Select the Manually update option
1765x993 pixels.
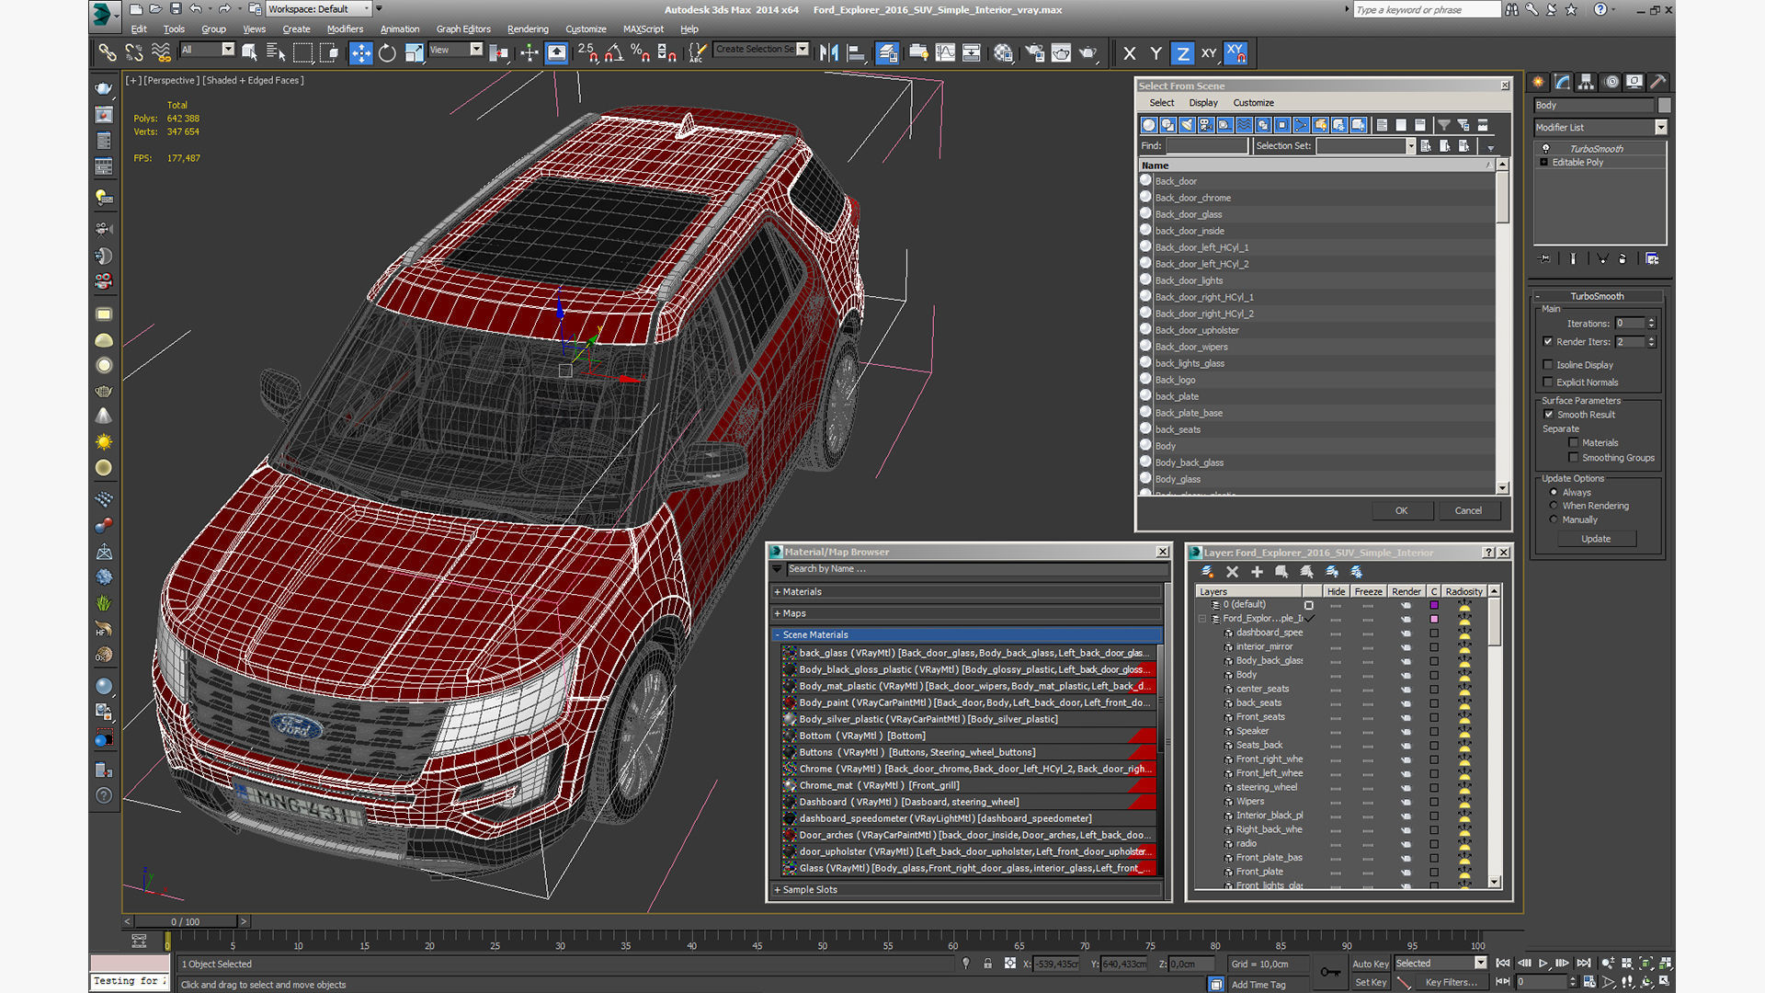click(x=1554, y=519)
